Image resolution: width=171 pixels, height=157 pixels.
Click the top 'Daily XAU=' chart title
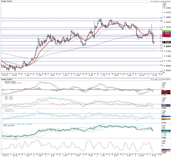[x=7, y=2]
